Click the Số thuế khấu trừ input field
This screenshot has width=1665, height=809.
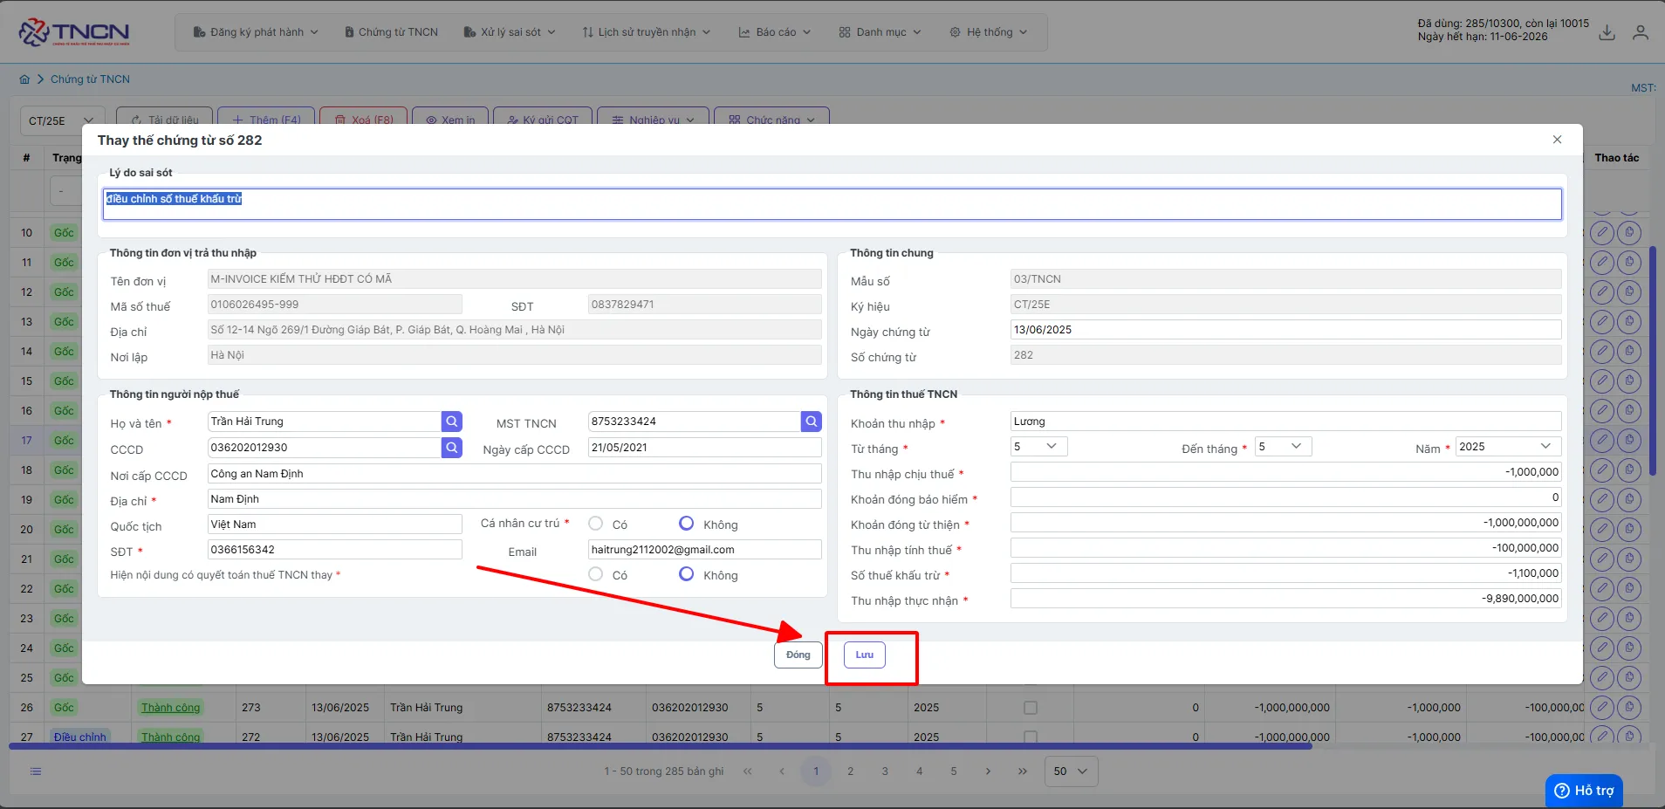pos(1285,573)
